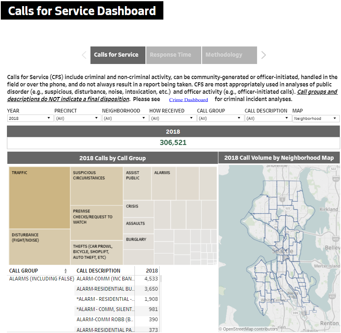Screen dimensions: 341x333
Task: Click the left navigation arrow beside the tabs
Action: pyautogui.click(x=84, y=55)
